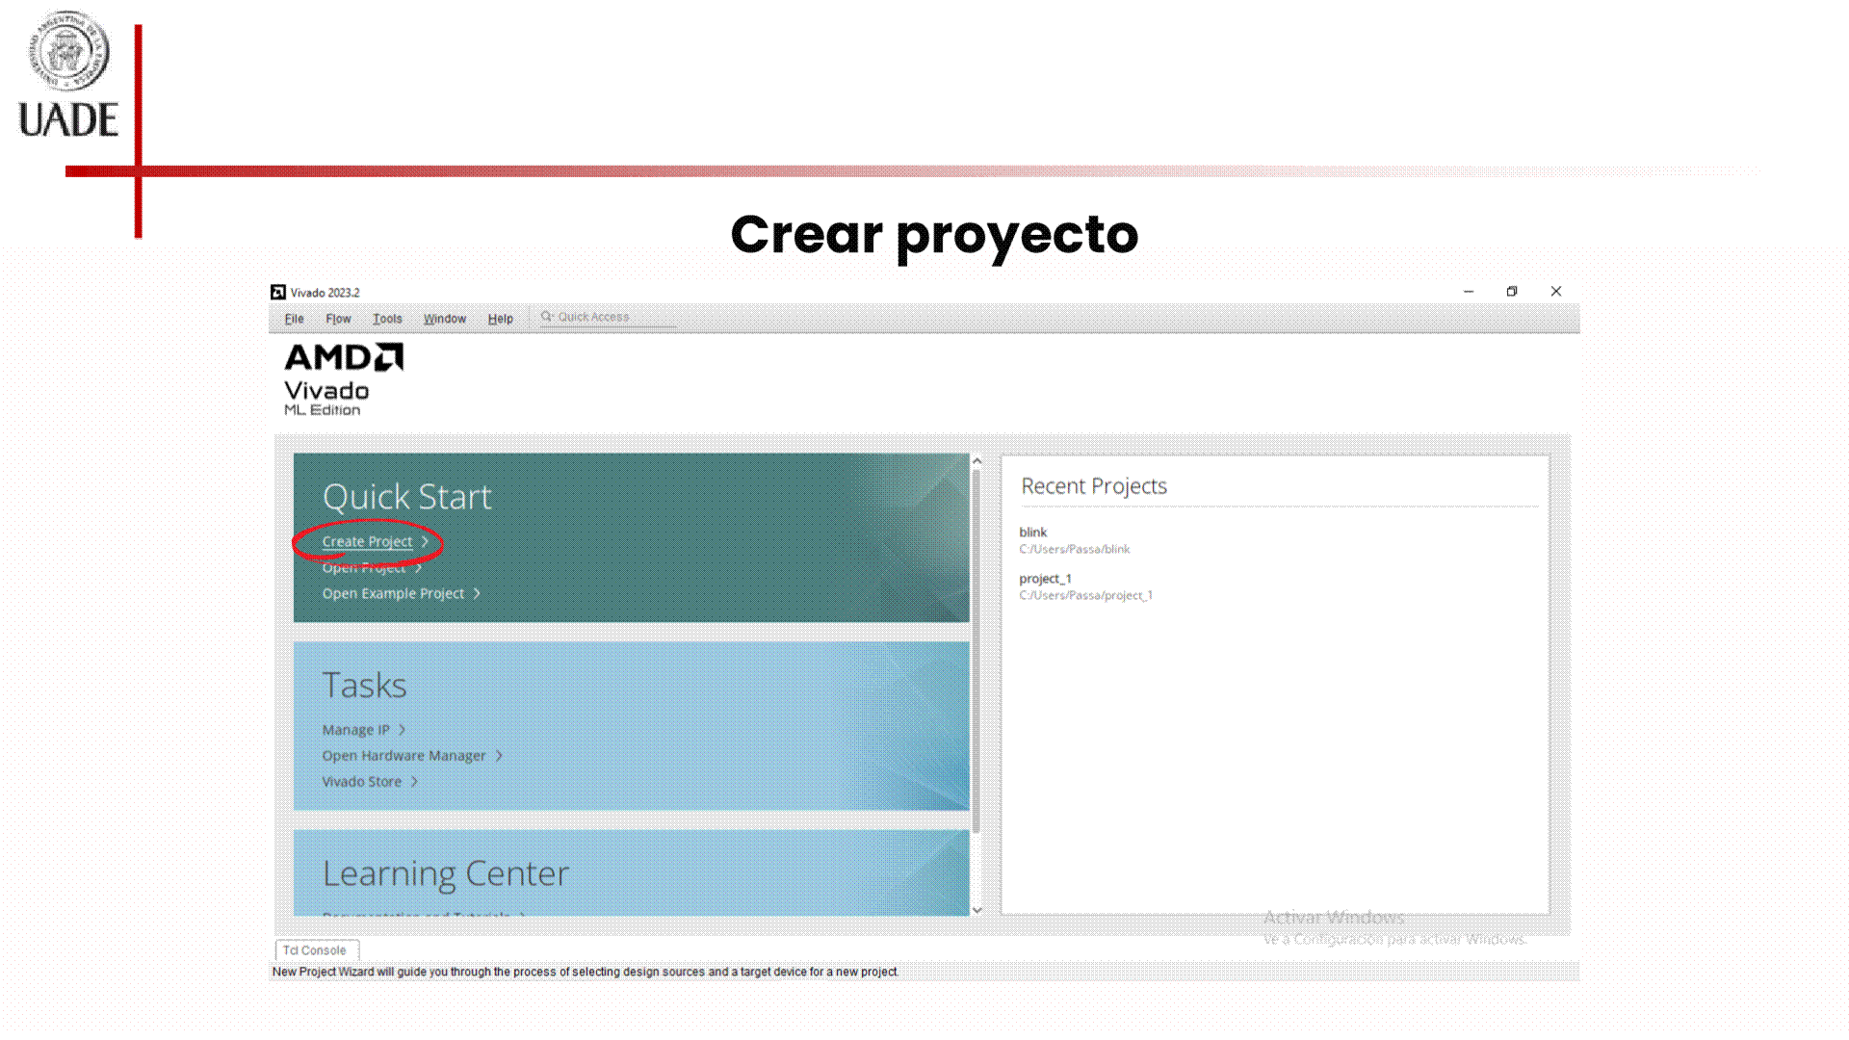The image size is (1849, 1040).
Task: Switch to the Tcl Console tab
Action: [x=315, y=950]
